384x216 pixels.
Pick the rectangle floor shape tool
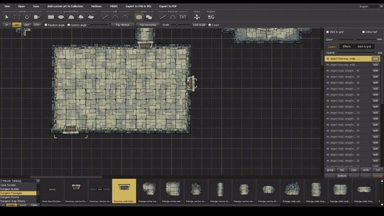[x=51, y=17]
